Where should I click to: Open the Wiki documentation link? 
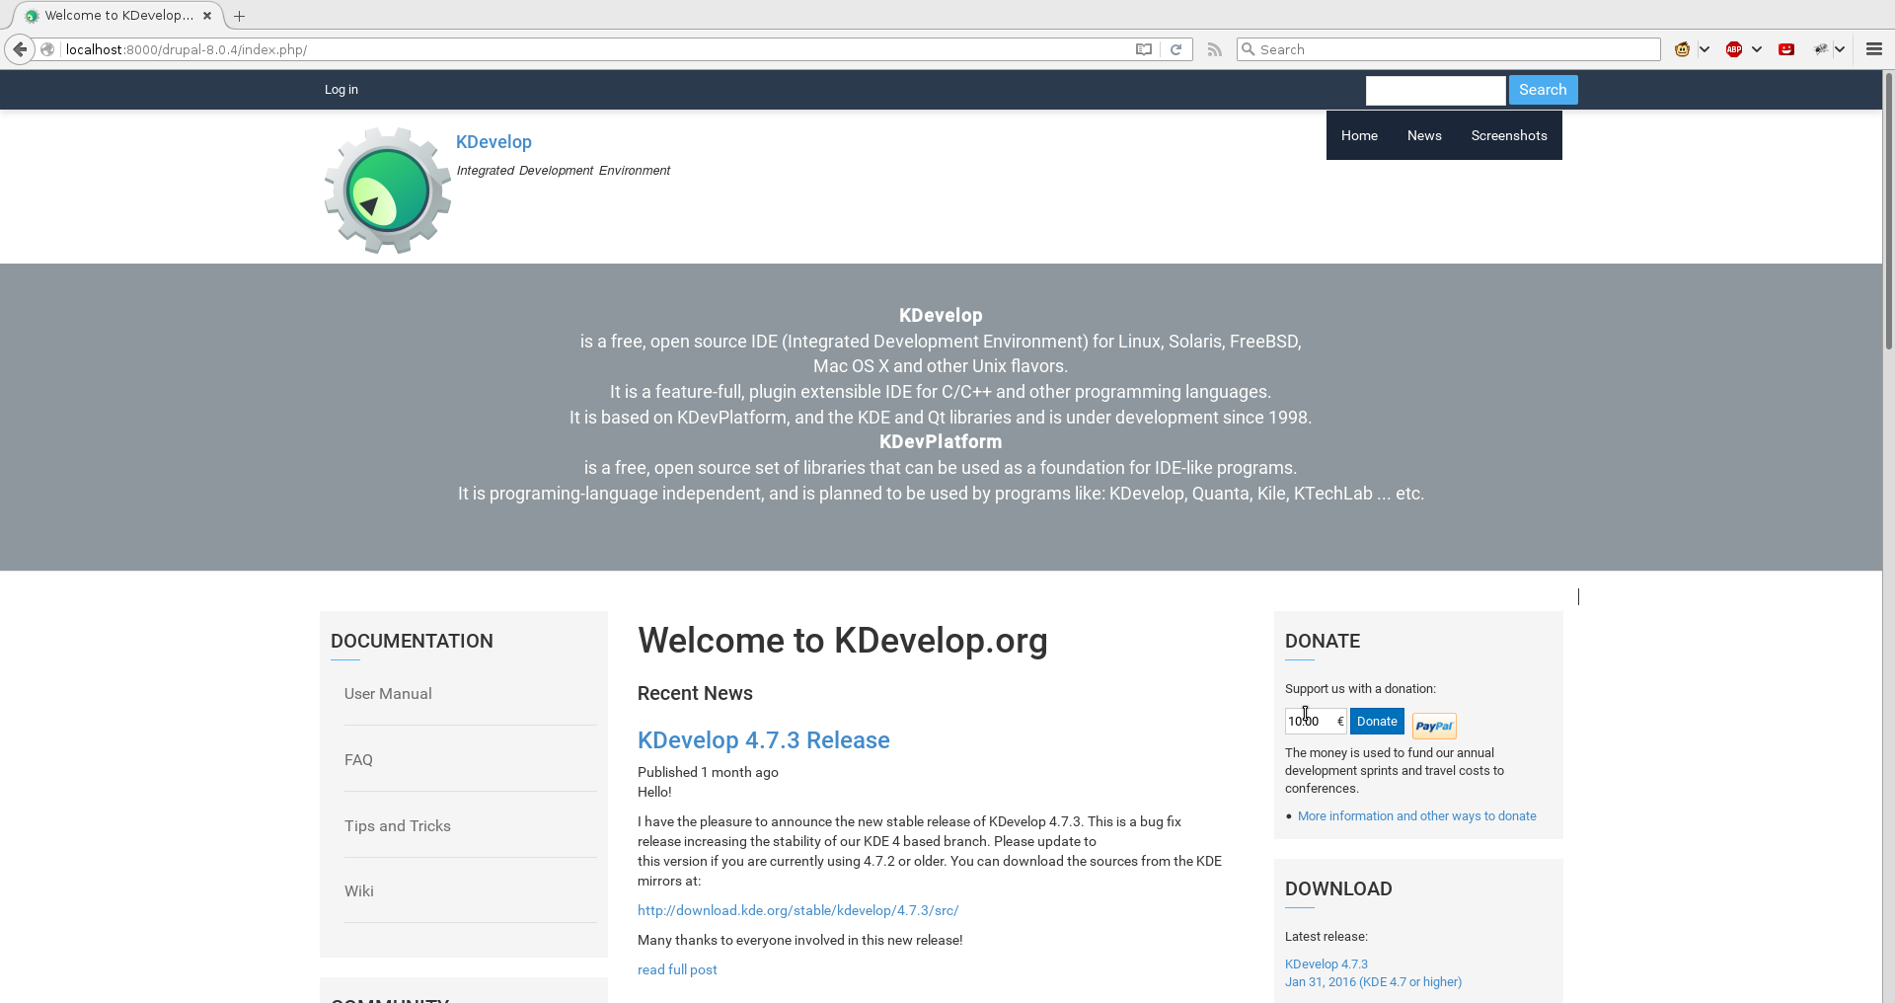coord(358,891)
